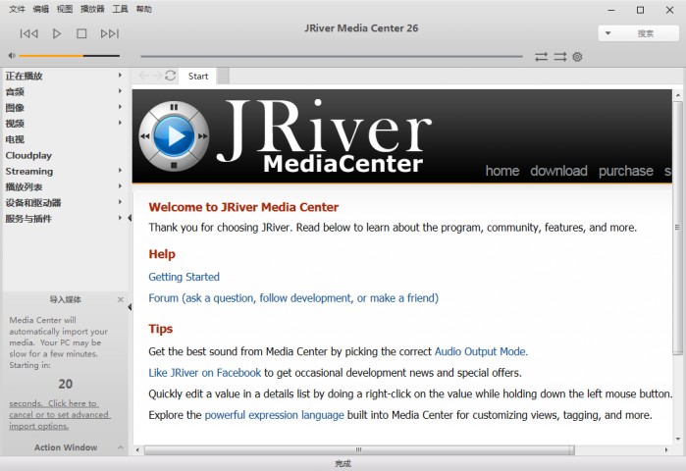This screenshot has width=686, height=471.
Task: Expand the 设备和驱动器 section arrow
Action: tap(120, 201)
